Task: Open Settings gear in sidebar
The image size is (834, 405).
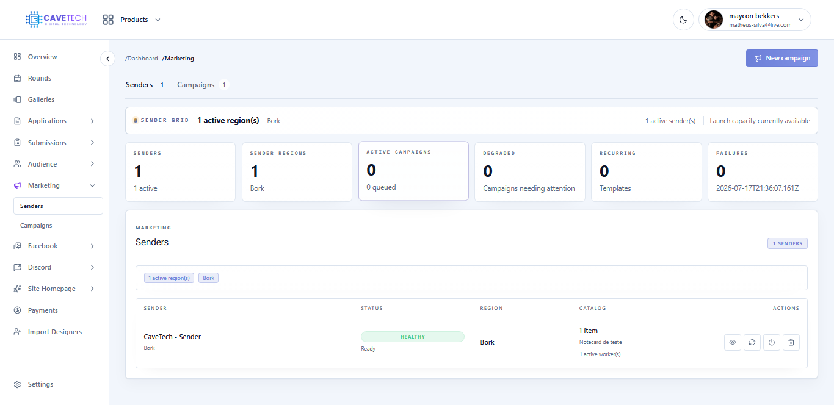Action: [17, 384]
